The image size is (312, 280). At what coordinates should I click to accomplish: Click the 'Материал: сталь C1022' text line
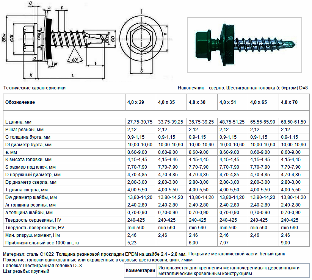32,253
